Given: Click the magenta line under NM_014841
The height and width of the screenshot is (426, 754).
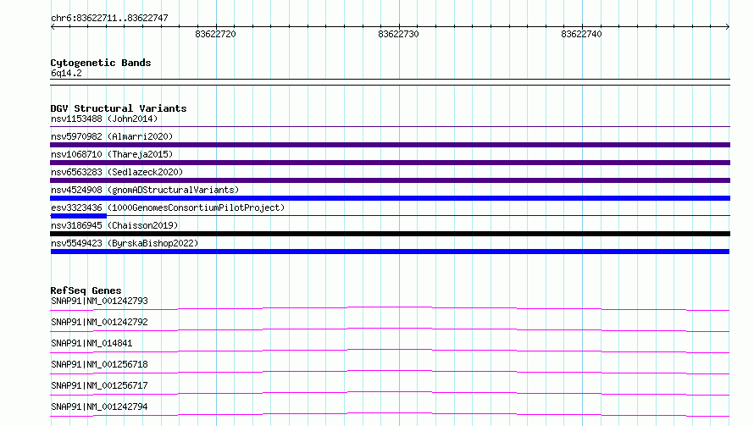Looking at the screenshot, I should (390, 351).
